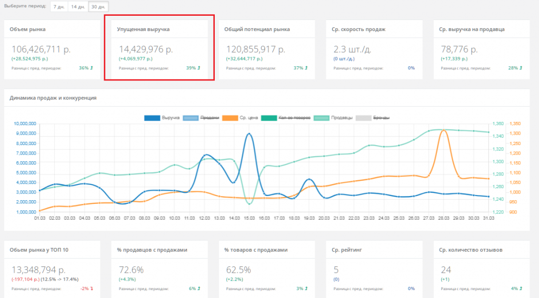Click up arrow beside 28% in Ср. выручка на продавца
Viewport: 539px width, 298px height.
point(522,68)
